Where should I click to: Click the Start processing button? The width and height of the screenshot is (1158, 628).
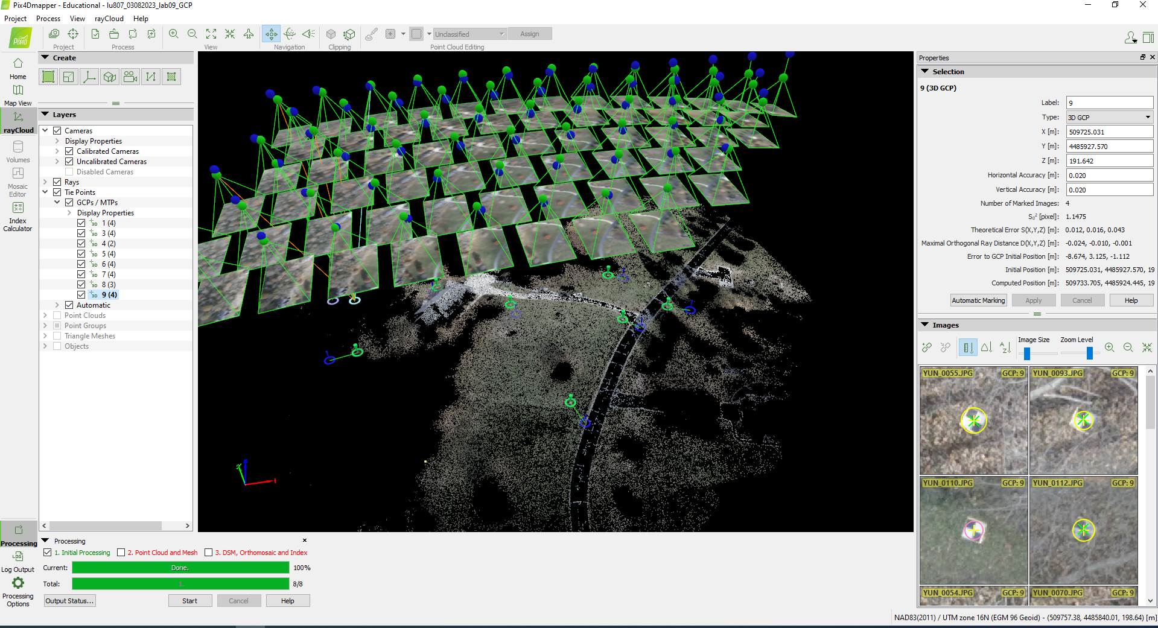tap(190, 601)
